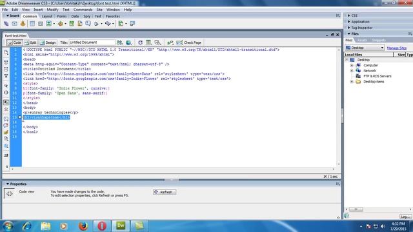The height and width of the screenshot is (232, 413).
Task: Open the Commands menu
Action: tap(83, 10)
